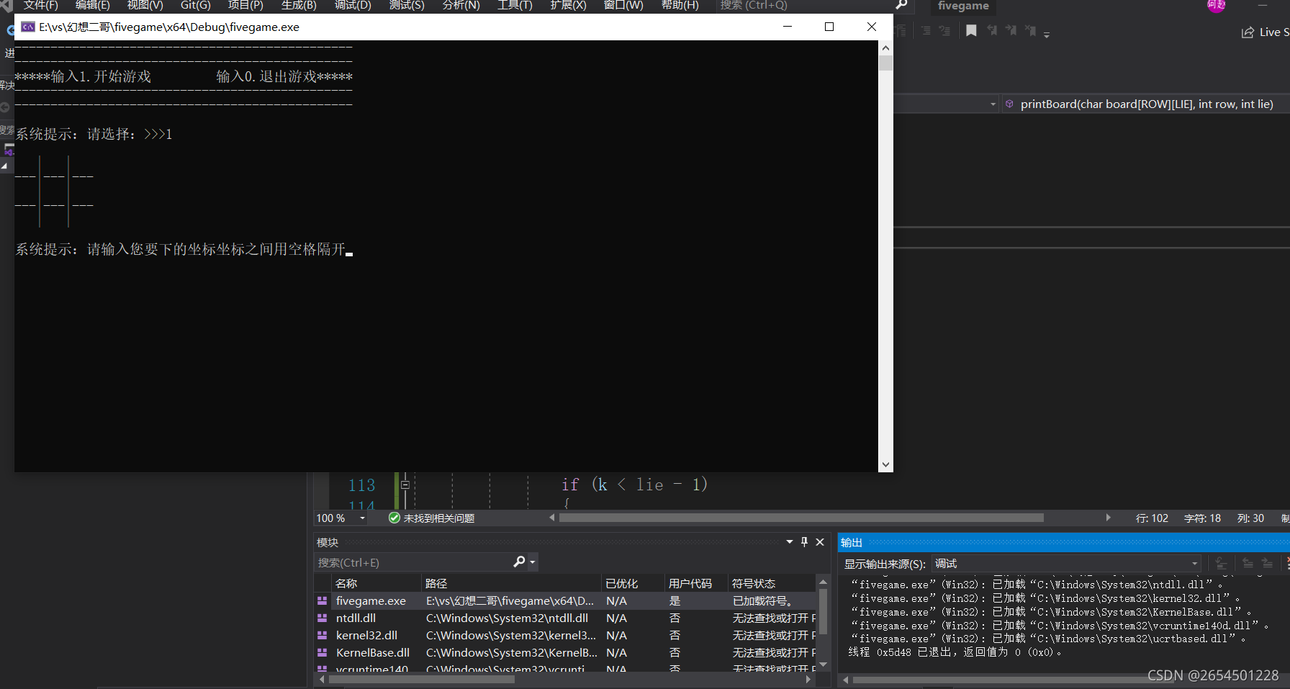The image size is (1290, 689).
Task: Select the ntdll.dll module row
Action: pos(566,618)
